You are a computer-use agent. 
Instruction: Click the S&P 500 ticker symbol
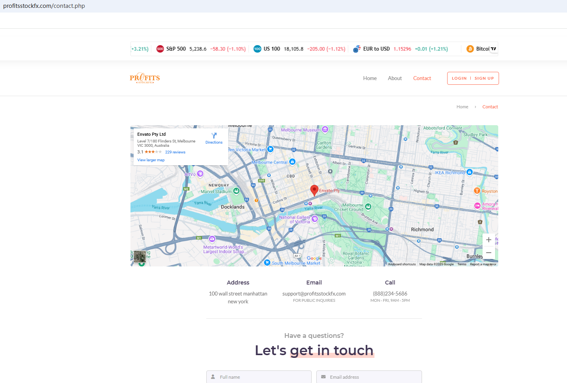point(176,49)
